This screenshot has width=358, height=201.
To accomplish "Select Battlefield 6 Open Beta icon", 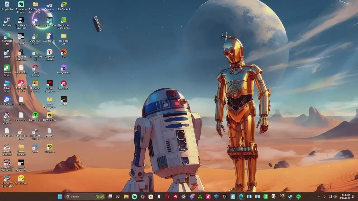I will click(x=7, y=182).
